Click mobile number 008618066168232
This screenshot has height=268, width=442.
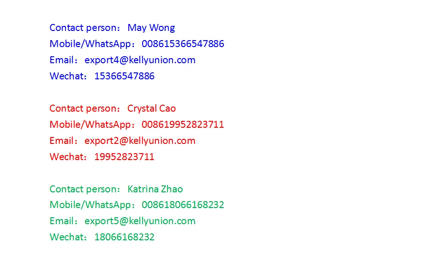[x=183, y=205]
